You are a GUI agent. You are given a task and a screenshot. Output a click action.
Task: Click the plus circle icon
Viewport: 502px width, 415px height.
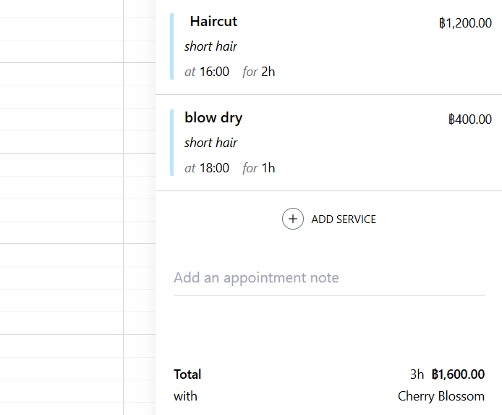pyautogui.click(x=292, y=219)
